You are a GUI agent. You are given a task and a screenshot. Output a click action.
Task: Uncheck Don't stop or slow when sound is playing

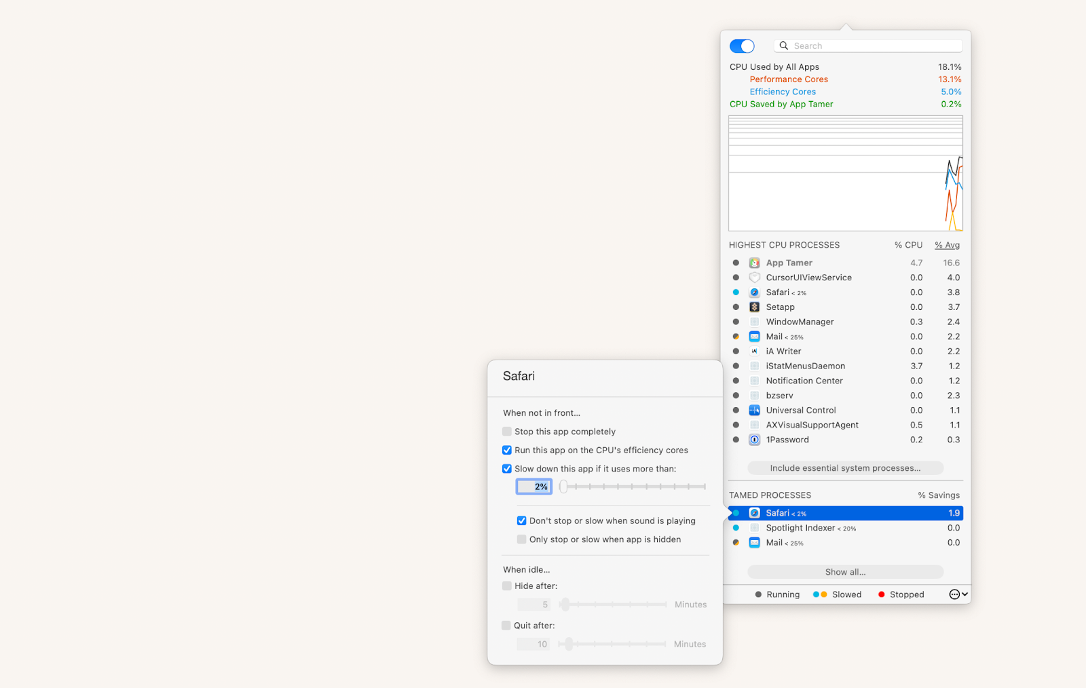521,520
